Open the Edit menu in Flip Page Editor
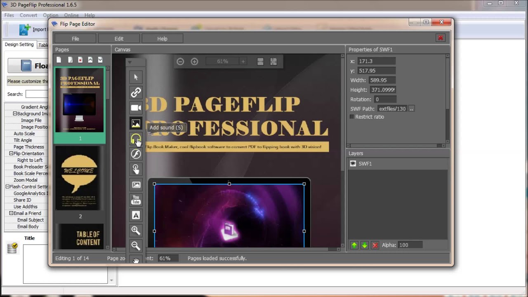The image size is (528, 297). point(119,39)
